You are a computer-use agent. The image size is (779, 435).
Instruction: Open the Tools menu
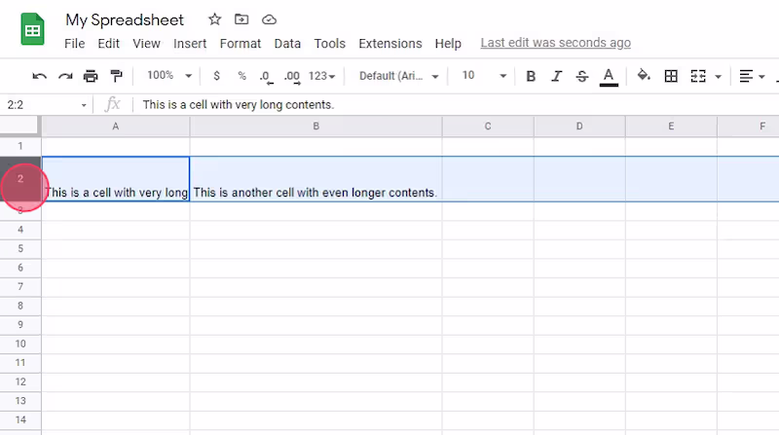[x=329, y=44]
